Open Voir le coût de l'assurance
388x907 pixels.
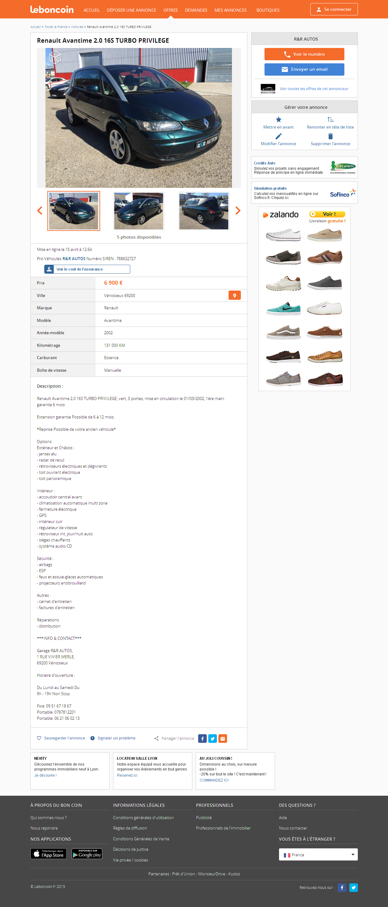click(x=87, y=269)
